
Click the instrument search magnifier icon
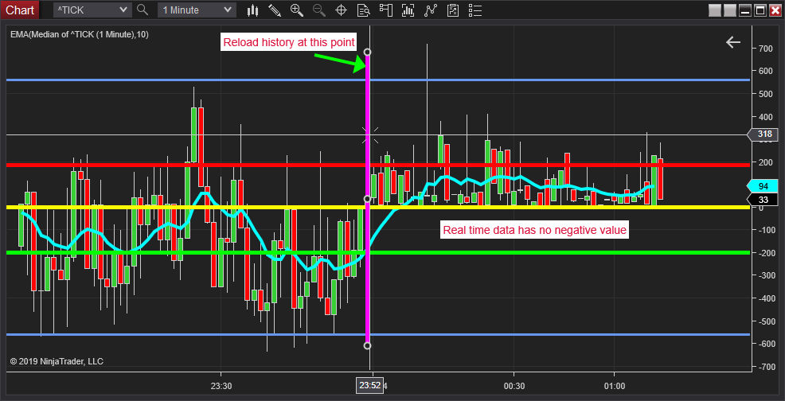[143, 10]
